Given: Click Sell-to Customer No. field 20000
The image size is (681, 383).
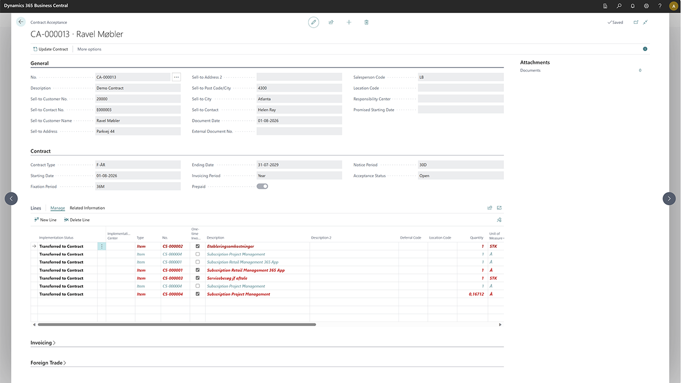Looking at the screenshot, I should tap(138, 99).
